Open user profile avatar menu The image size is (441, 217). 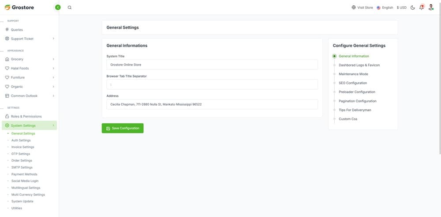[x=431, y=7]
